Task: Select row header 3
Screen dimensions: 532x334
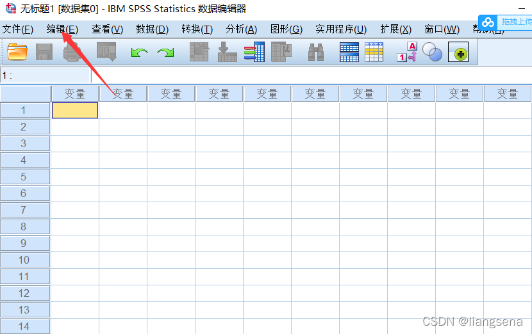Action: coord(25,143)
